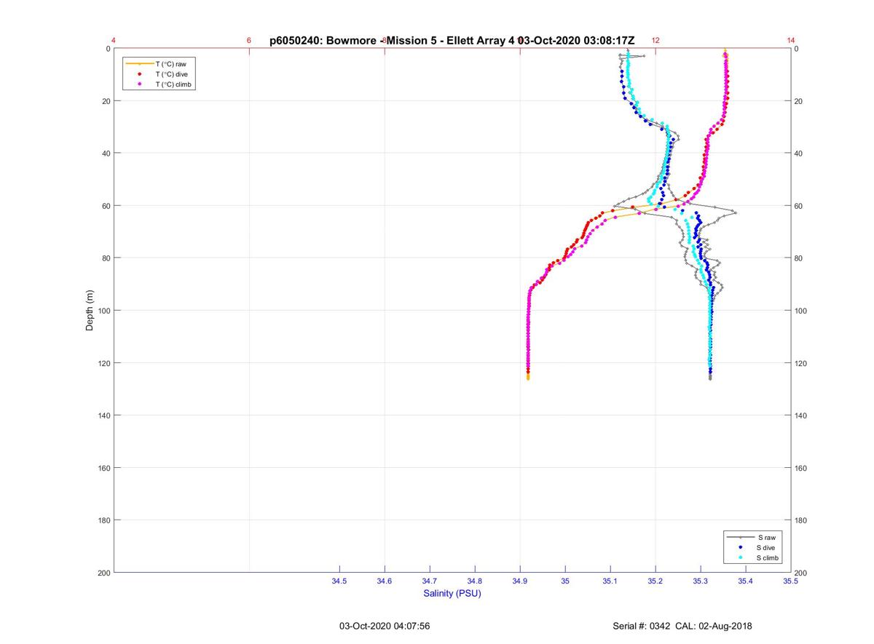
Task: Click the 34.8 salinity tick label
Action: tap(475, 581)
